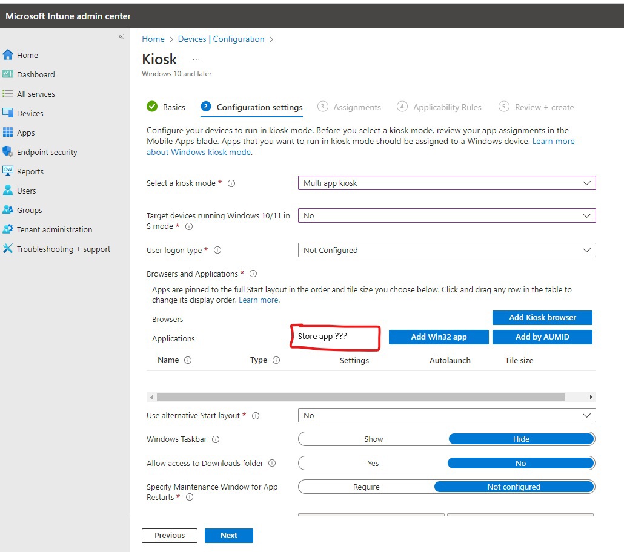Click the scrollbar right arrow of table
This screenshot has width=624, height=552.
click(x=591, y=397)
